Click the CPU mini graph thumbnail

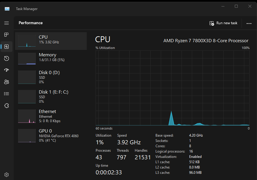click(x=27, y=41)
